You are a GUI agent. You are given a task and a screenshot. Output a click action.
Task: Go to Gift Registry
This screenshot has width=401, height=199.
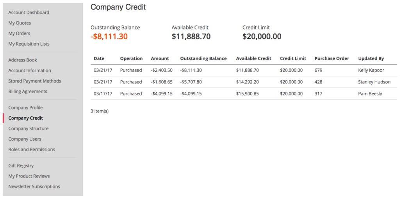pos(21,166)
